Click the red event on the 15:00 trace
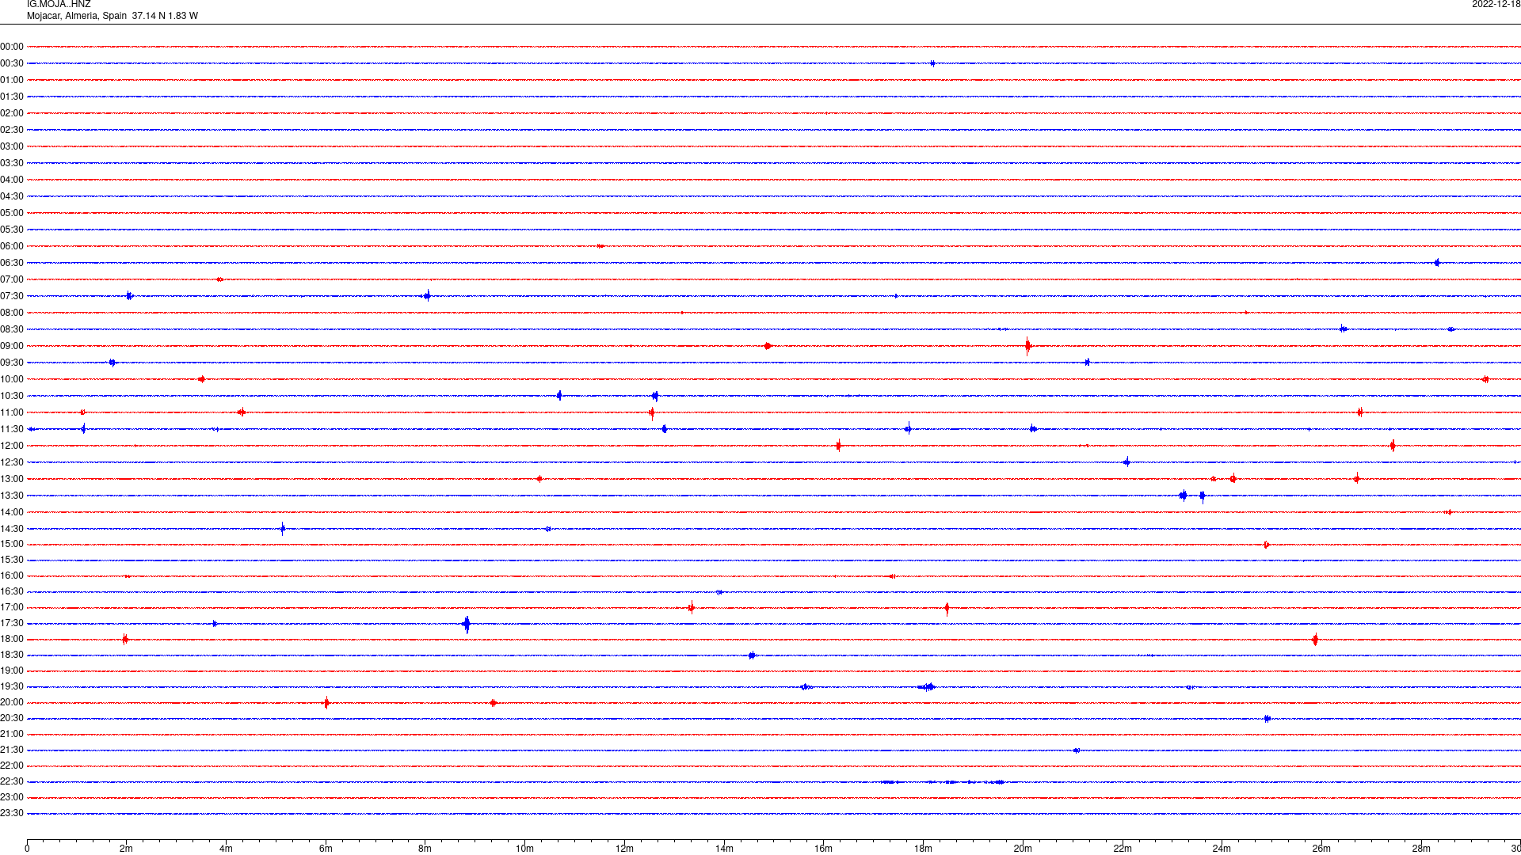 tap(1267, 545)
